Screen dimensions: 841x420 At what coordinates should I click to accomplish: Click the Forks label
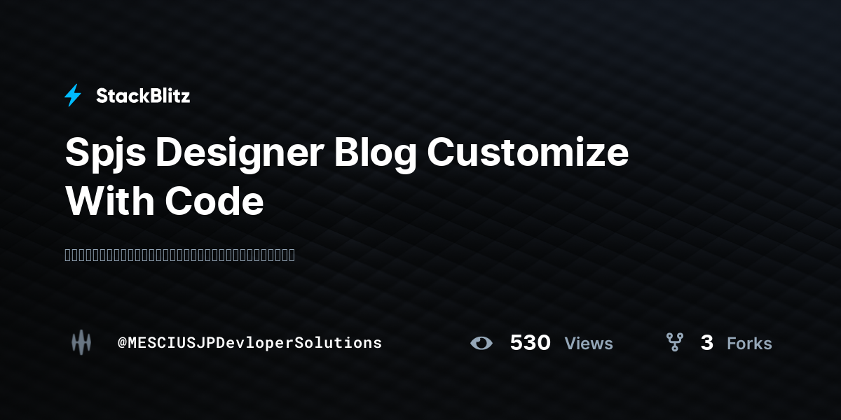749,344
